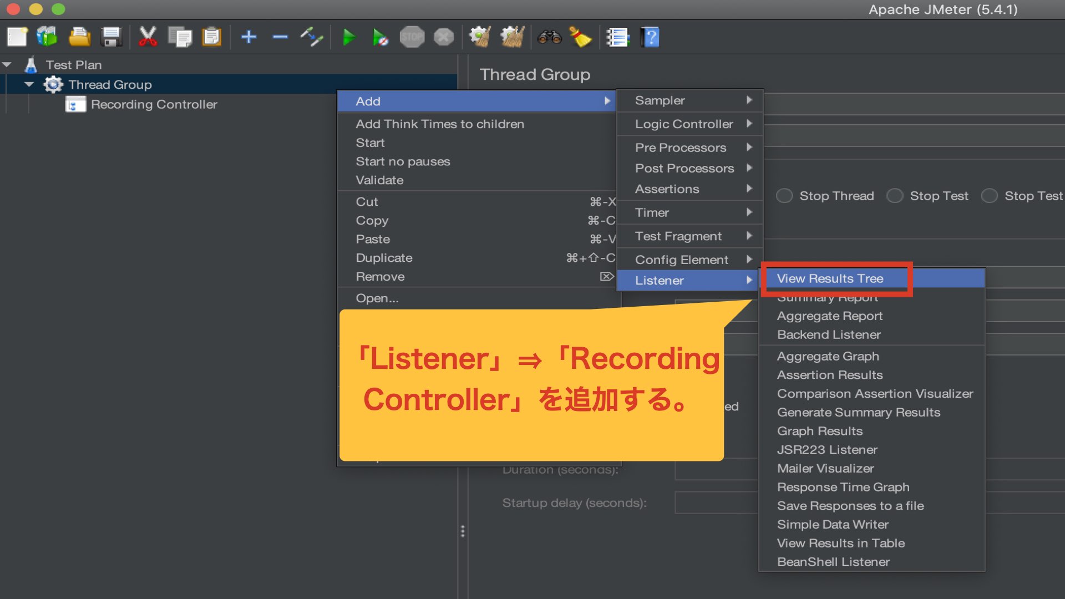Select Recording Controller in the tree
Screen dimensions: 1065x599
click(154, 104)
